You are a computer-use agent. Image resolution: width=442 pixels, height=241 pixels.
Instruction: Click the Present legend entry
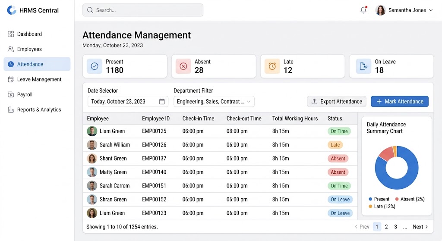point(379,199)
